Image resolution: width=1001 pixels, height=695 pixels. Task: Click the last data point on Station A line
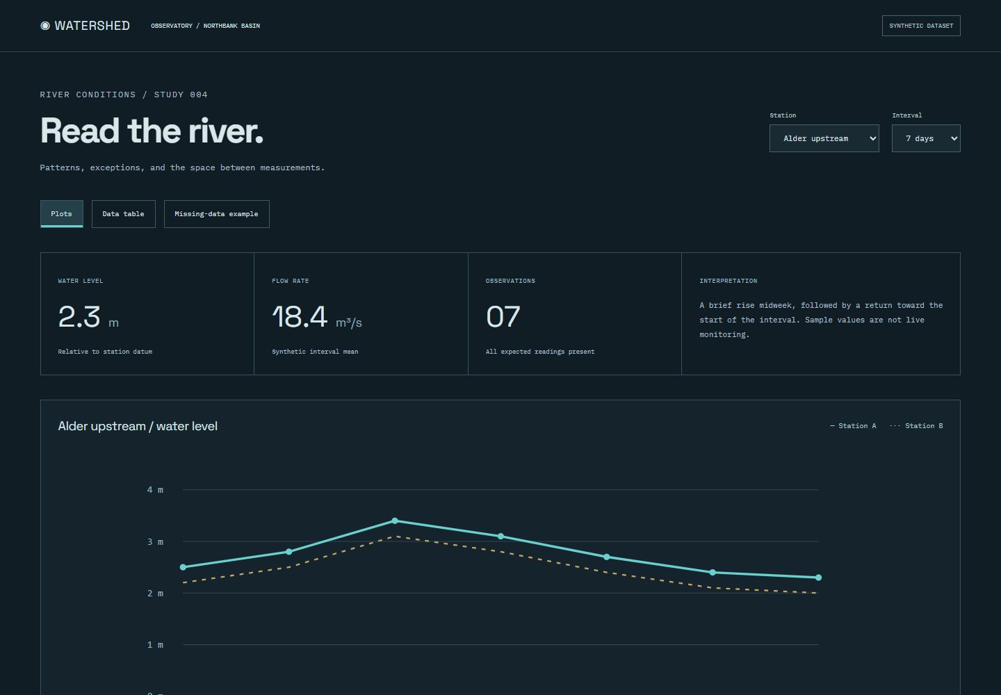point(818,578)
